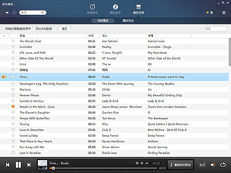This screenshot has width=231, height=173.
Task: Like the song Life, Love, and Faith
Action: click(13, 53)
